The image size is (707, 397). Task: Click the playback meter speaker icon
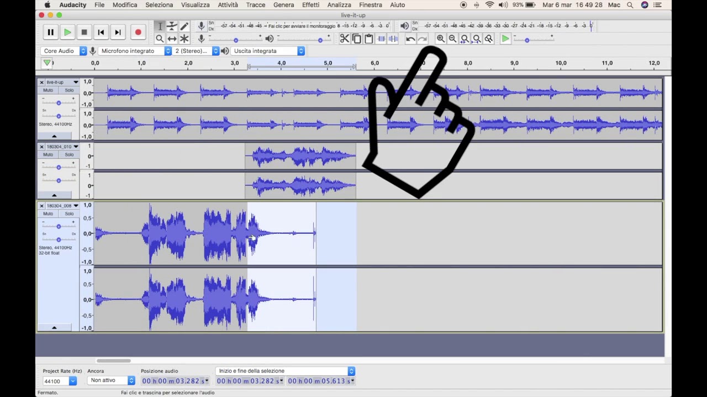(x=404, y=25)
